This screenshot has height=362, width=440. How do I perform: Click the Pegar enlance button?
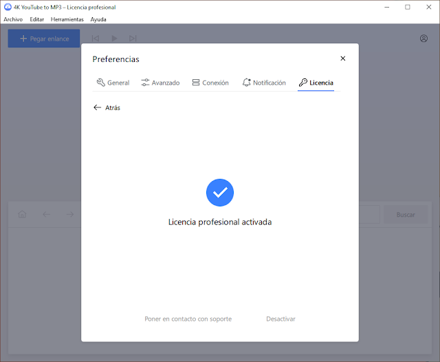point(44,39)
